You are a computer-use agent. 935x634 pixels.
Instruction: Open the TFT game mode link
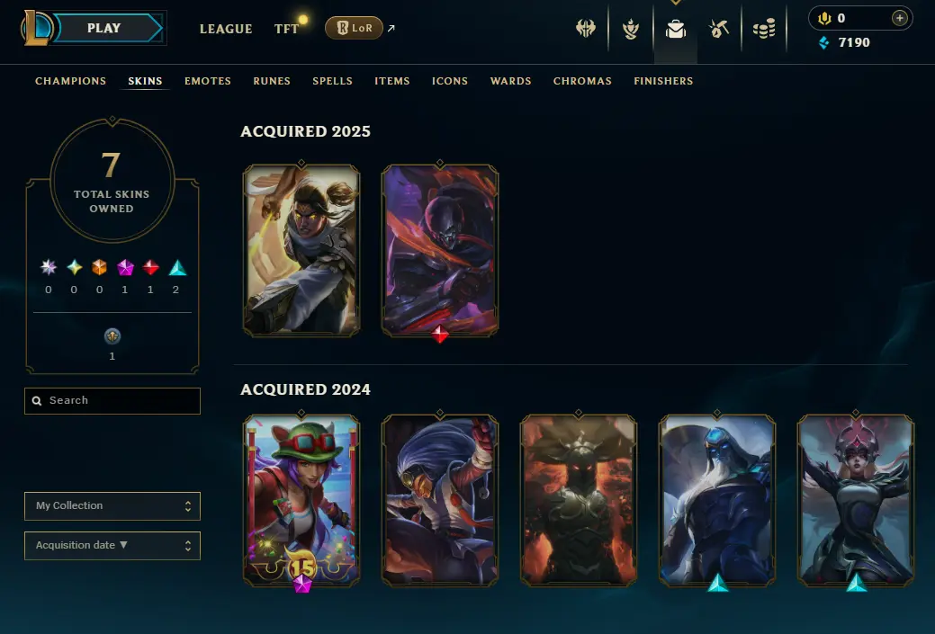click(286, 29)
